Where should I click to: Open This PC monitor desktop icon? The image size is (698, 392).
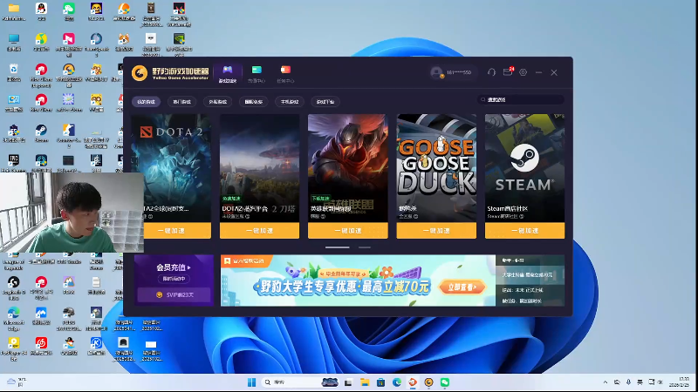(14, 42)
